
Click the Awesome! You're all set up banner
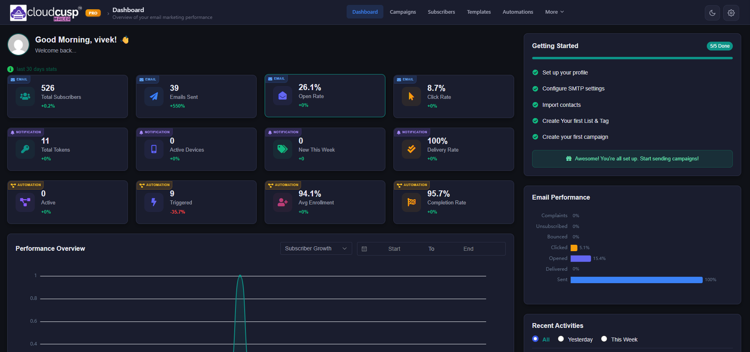pos(632,159)
